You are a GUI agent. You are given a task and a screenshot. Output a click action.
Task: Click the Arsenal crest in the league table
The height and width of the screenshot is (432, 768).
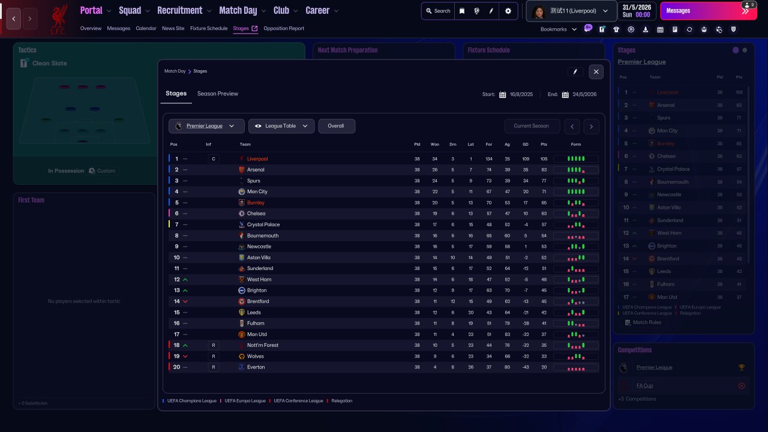coord(242,170)
